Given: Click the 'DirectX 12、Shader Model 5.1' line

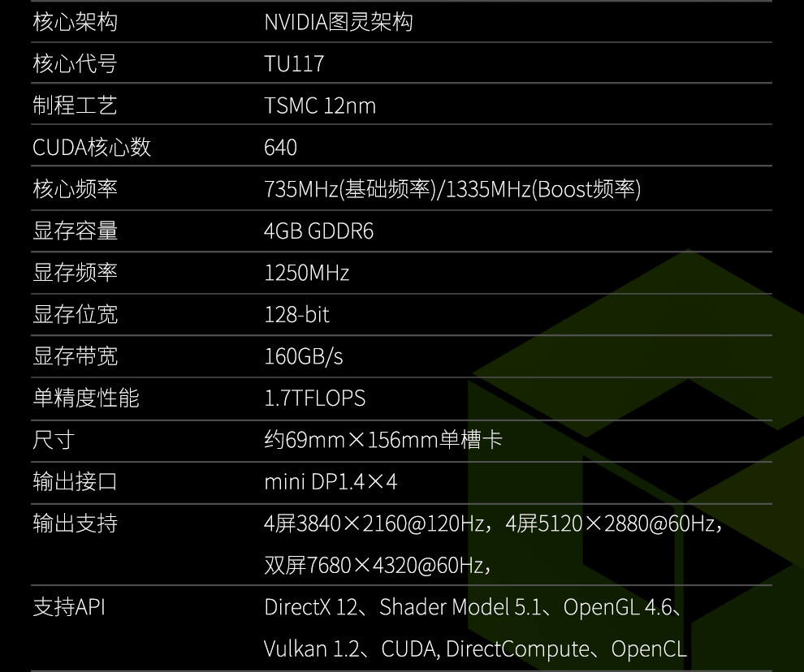Looking at the screenshot, I should (473, 608).
